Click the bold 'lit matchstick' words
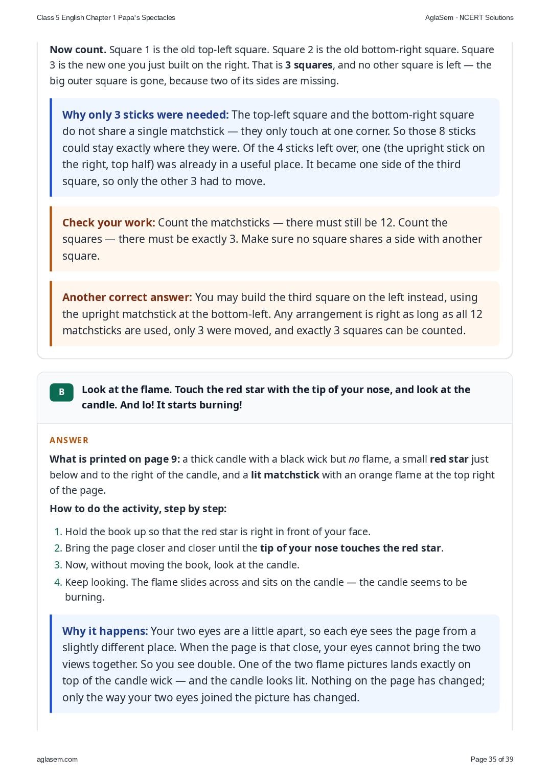Image resolution: width=550 pixels, height=778 pixels. (285, 475)
